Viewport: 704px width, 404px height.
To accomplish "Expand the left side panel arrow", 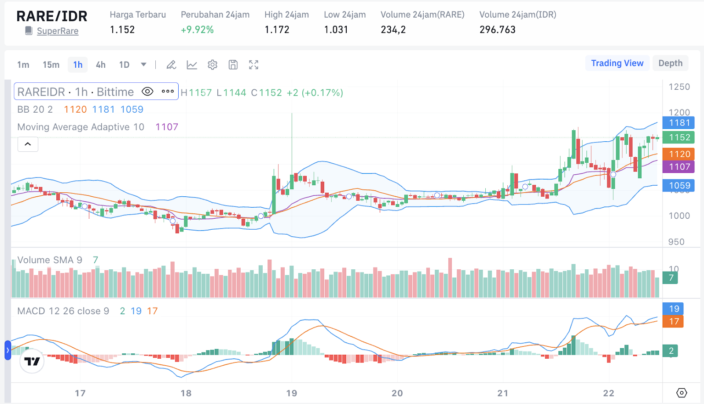I will pos(7,350).
